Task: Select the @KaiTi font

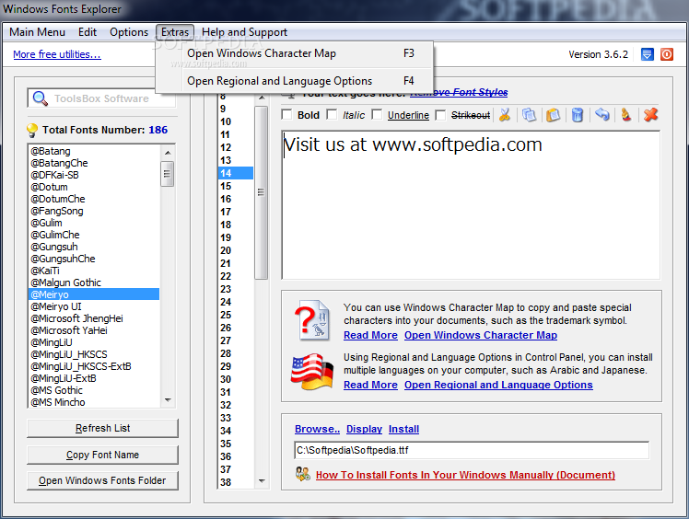Action: pos(94,271)
